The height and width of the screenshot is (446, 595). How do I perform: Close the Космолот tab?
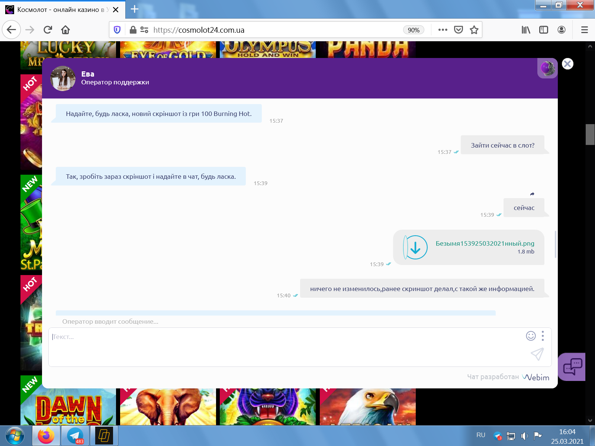point(116,10)
